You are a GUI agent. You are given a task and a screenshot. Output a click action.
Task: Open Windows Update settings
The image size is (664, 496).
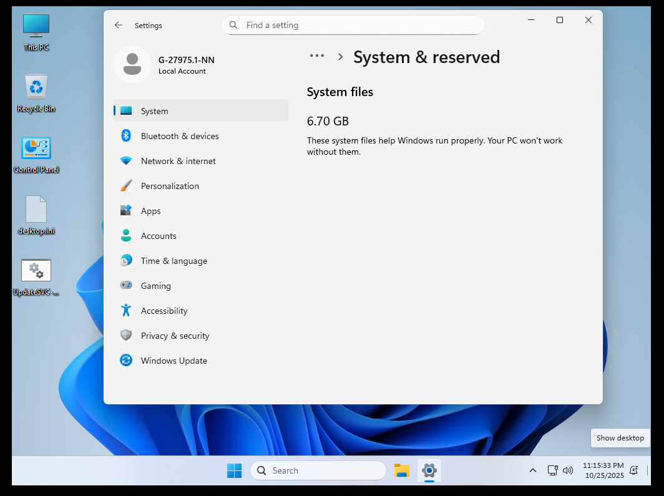201,361
